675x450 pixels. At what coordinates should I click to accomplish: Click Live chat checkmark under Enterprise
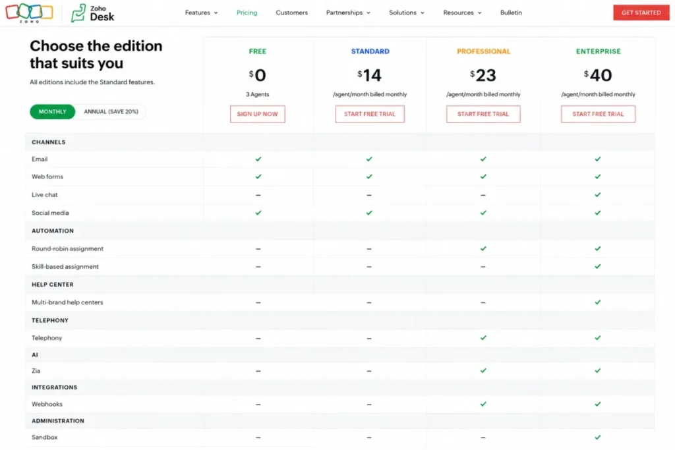(x=597, y=195)
